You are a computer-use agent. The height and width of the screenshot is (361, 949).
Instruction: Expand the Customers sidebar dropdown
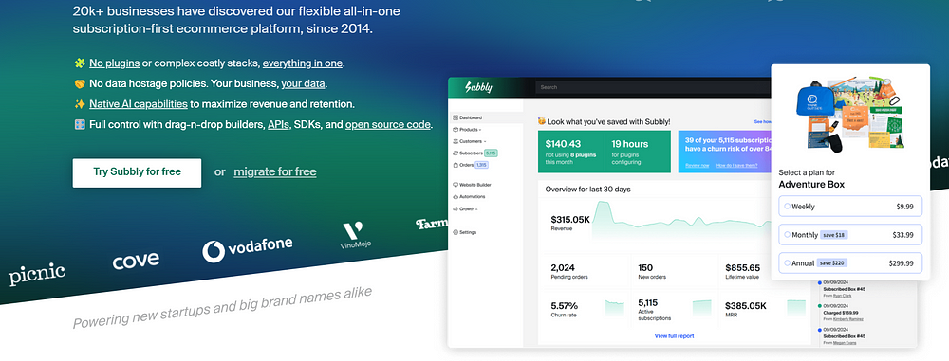(x=469, y=141)
